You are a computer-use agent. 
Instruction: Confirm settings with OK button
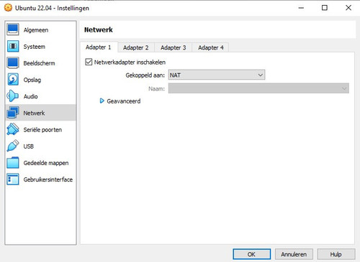[x=251, y=254]
